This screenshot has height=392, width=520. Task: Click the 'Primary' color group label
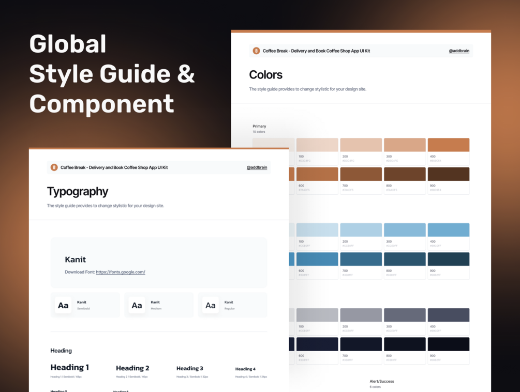259,126
